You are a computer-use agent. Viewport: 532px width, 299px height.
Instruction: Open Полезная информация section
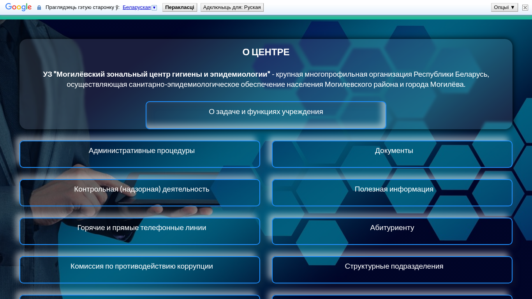[392, 193]
